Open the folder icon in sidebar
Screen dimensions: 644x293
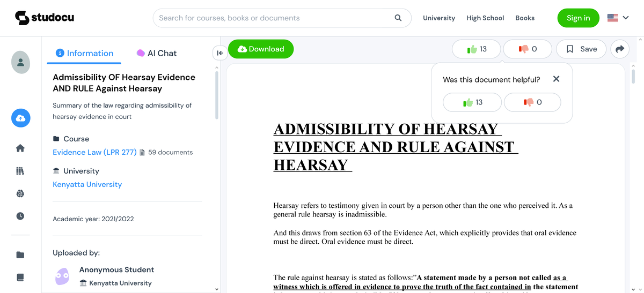tap(20, 255)
